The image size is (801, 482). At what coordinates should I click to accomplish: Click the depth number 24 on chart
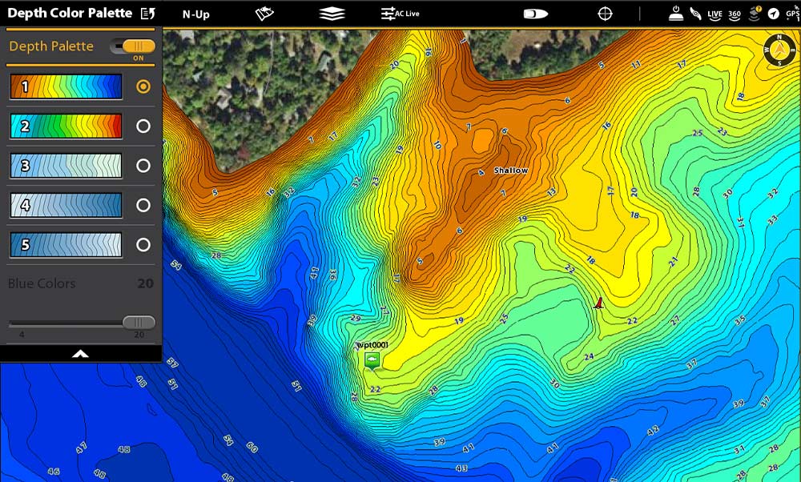(589, 356)
